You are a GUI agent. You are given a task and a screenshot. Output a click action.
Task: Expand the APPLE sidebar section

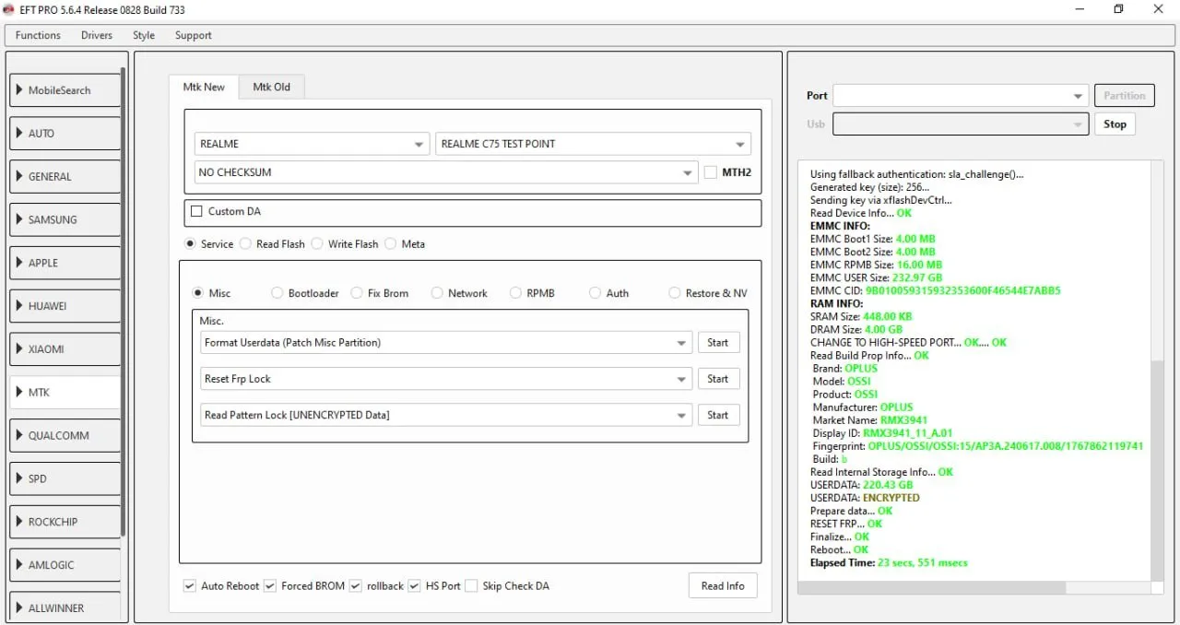(x=65, y=263)
